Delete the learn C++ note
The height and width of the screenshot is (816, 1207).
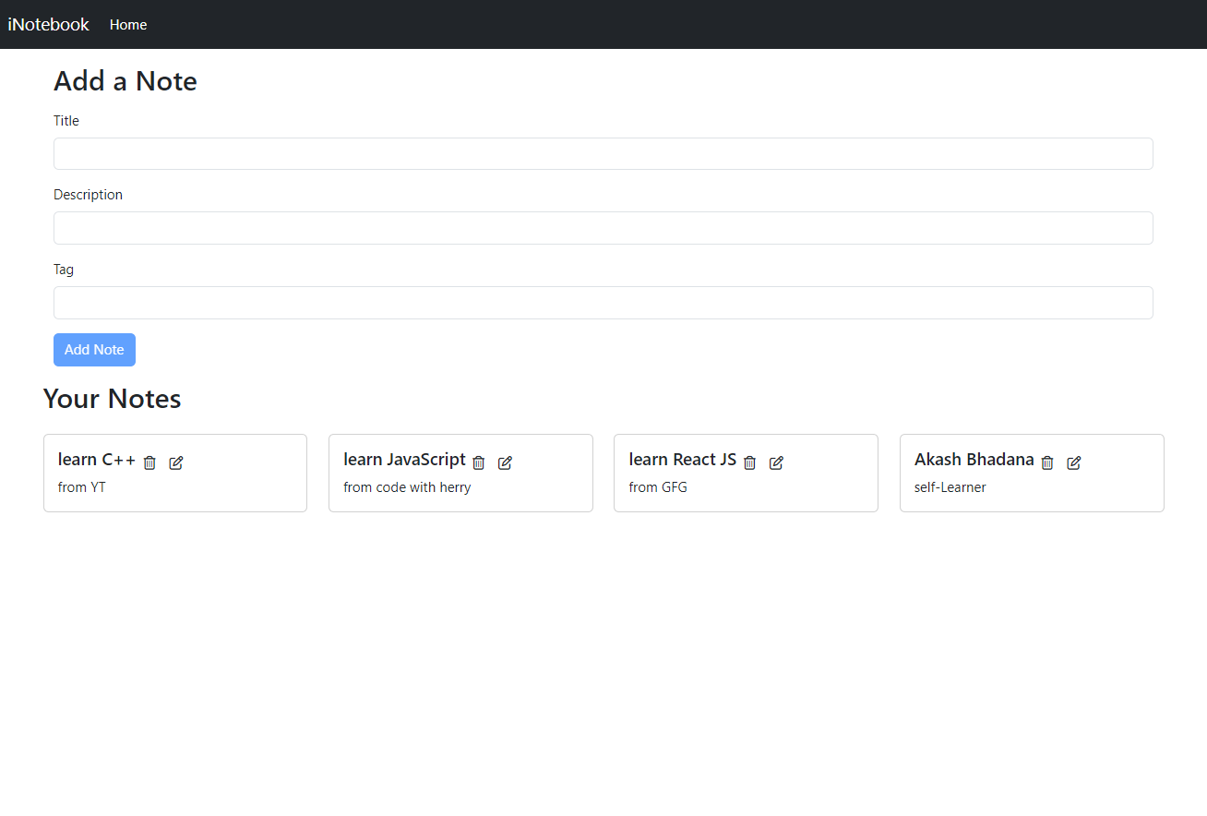pyautogui.click(x=149, y=462)
